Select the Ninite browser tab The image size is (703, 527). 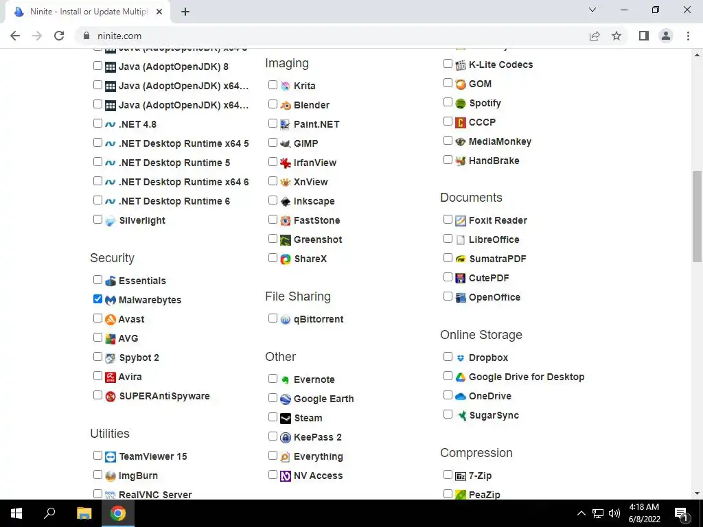[x=88, y=12]
